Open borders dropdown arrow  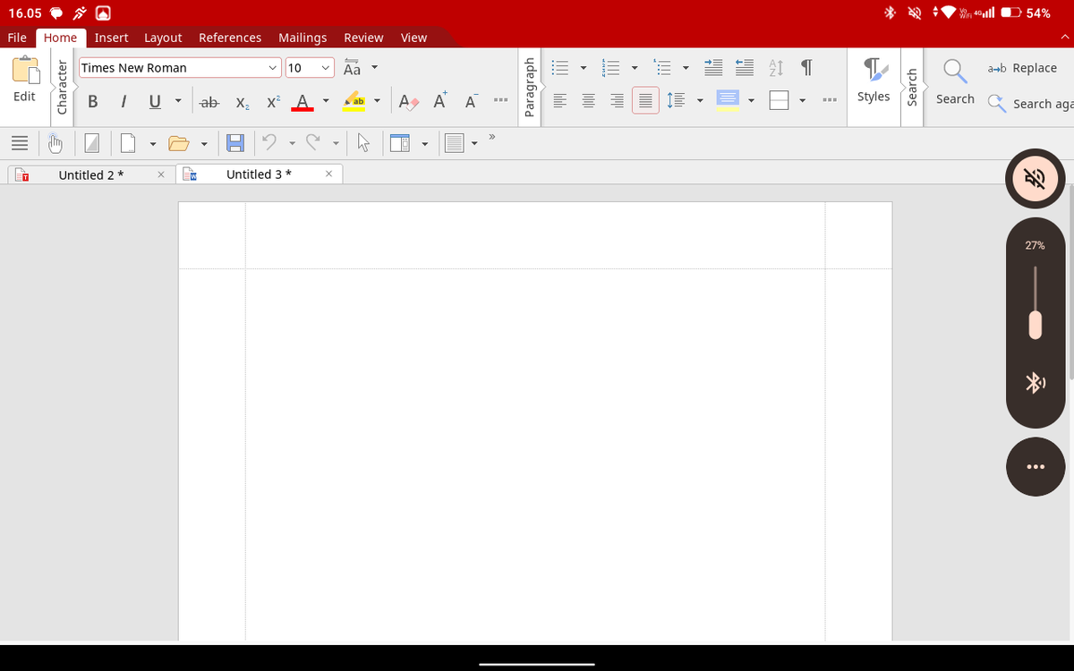(x=802, y=100)
